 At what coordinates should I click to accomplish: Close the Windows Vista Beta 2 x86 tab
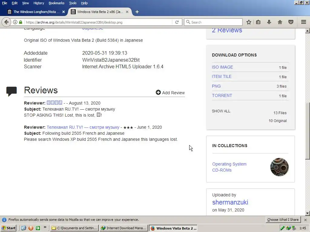pos(127,12)
